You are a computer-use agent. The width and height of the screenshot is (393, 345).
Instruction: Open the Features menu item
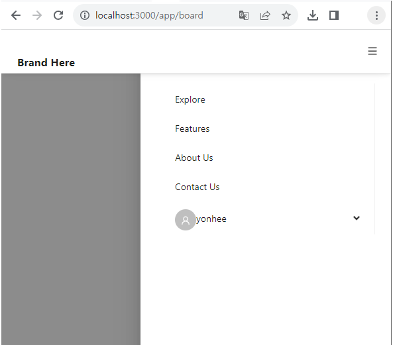192,128
